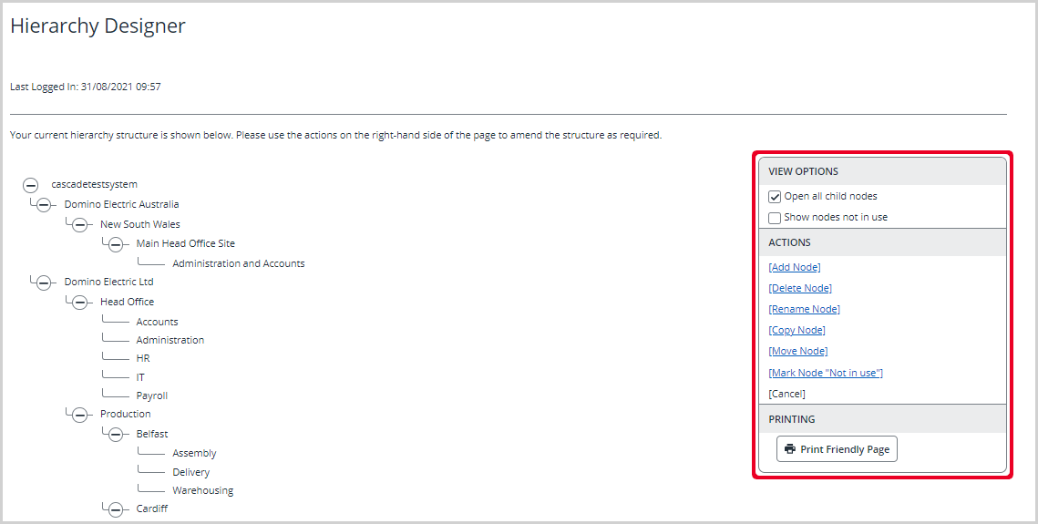
Task: Select the Head Office label
Action: [127, 302]
